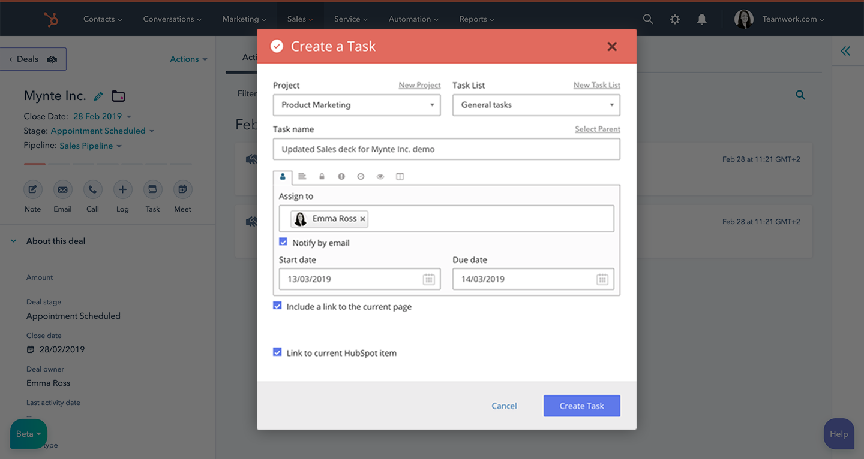Image resolution: width=864 pixels, height=459 pixels.
Task: Click the Deal owner value Emma Ross
Action: click(49, 383)
